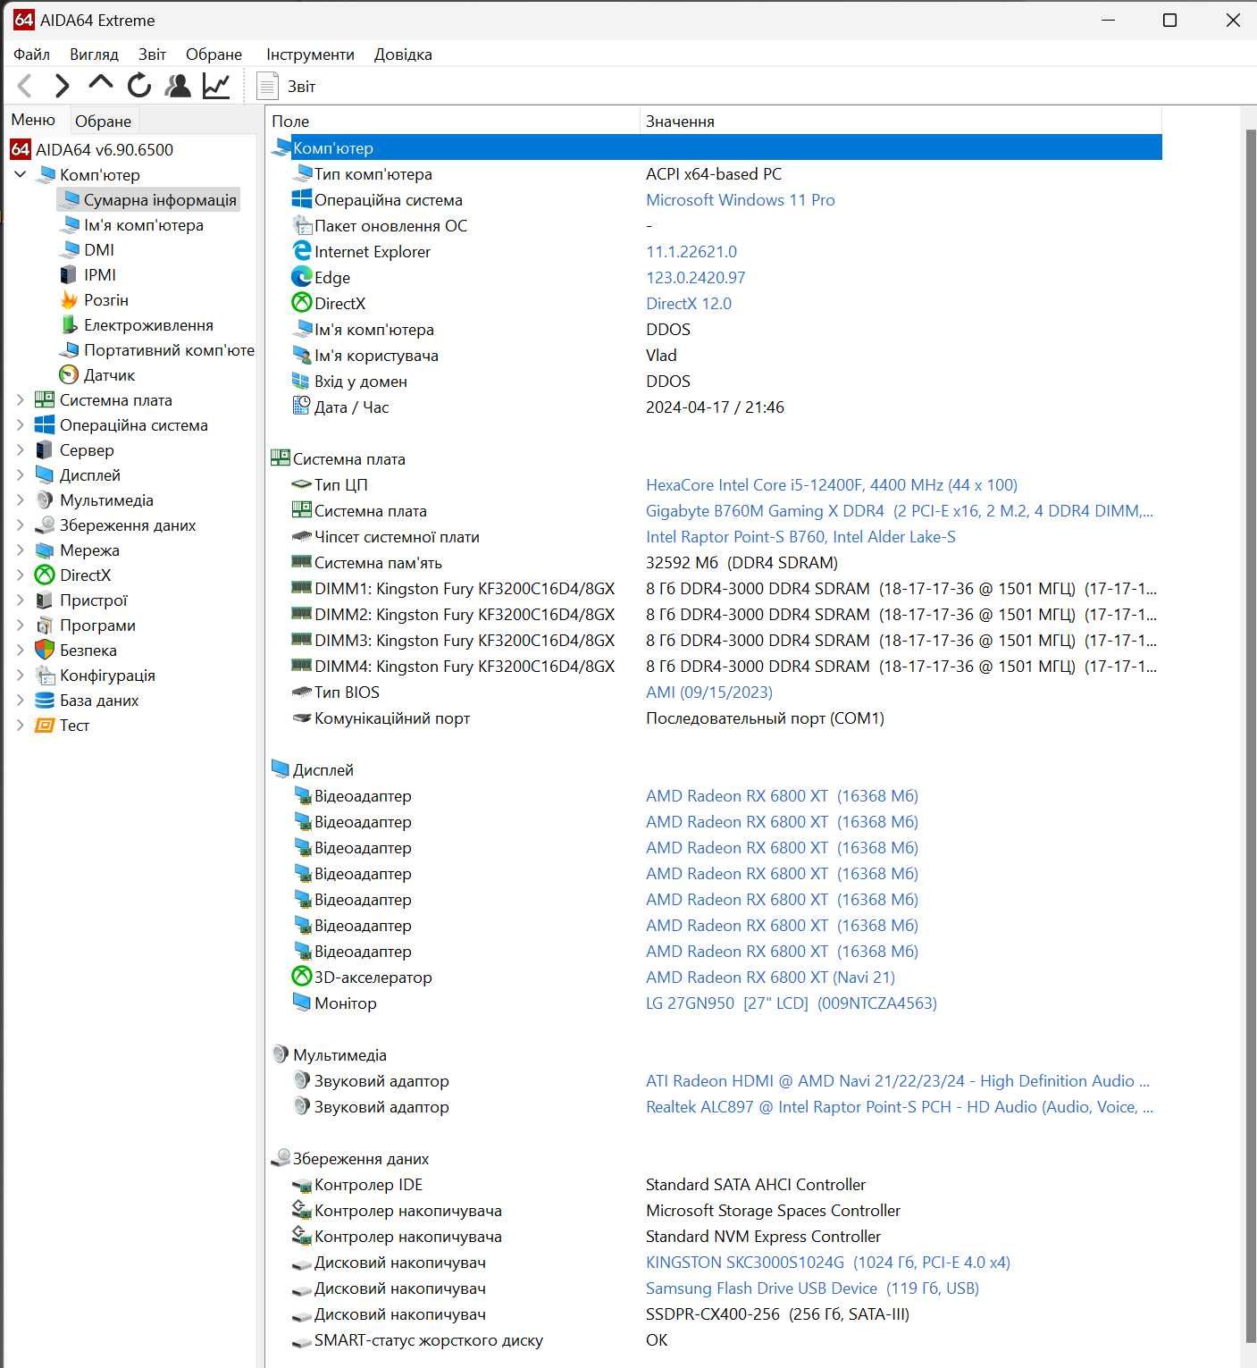Click the Програми tree icon

(45, 625)
